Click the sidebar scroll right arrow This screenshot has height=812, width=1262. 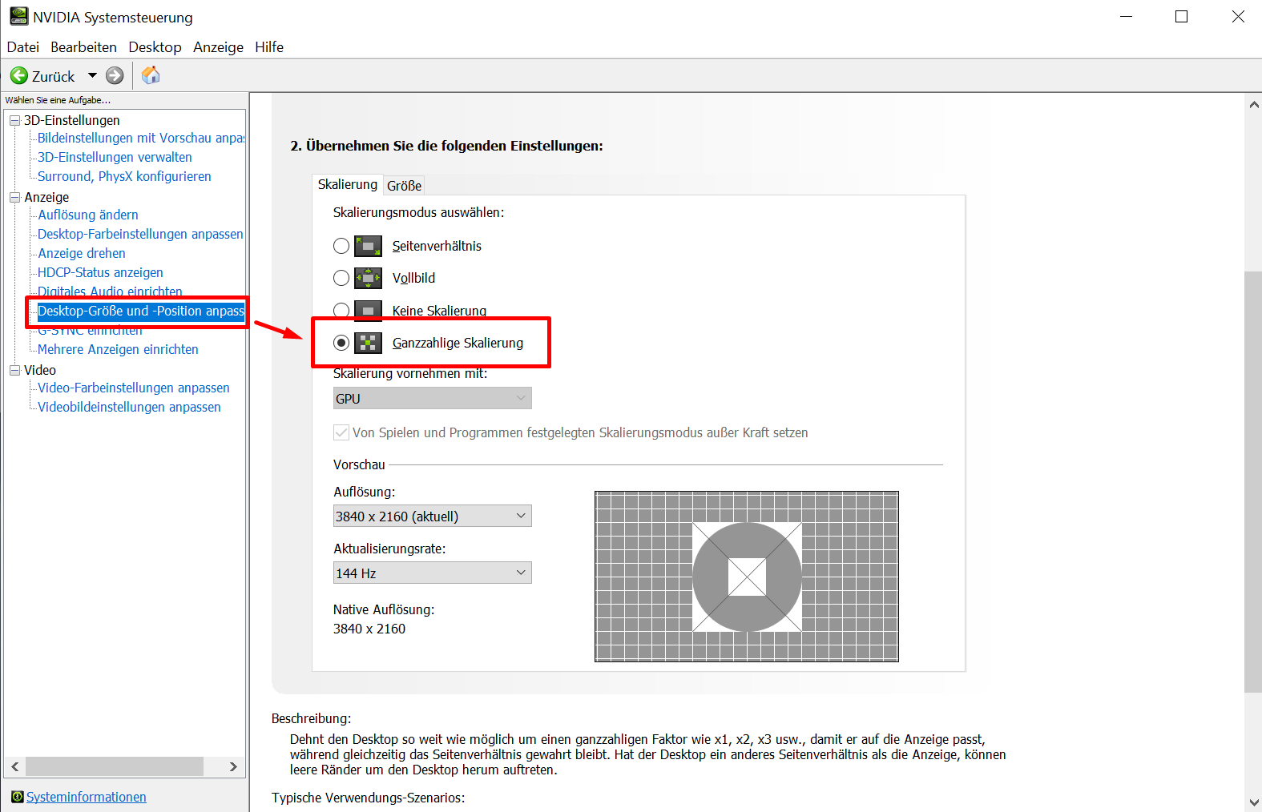pyautogui.click(x=233, y=766)
